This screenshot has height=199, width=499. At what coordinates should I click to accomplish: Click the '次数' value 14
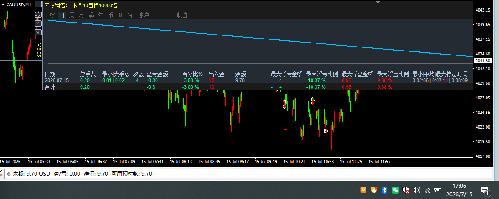pos(136,80)
